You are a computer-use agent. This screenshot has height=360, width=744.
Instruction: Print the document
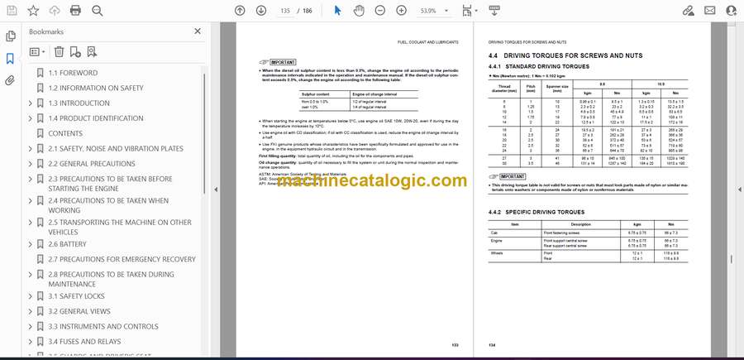click(x=75, y=11)
